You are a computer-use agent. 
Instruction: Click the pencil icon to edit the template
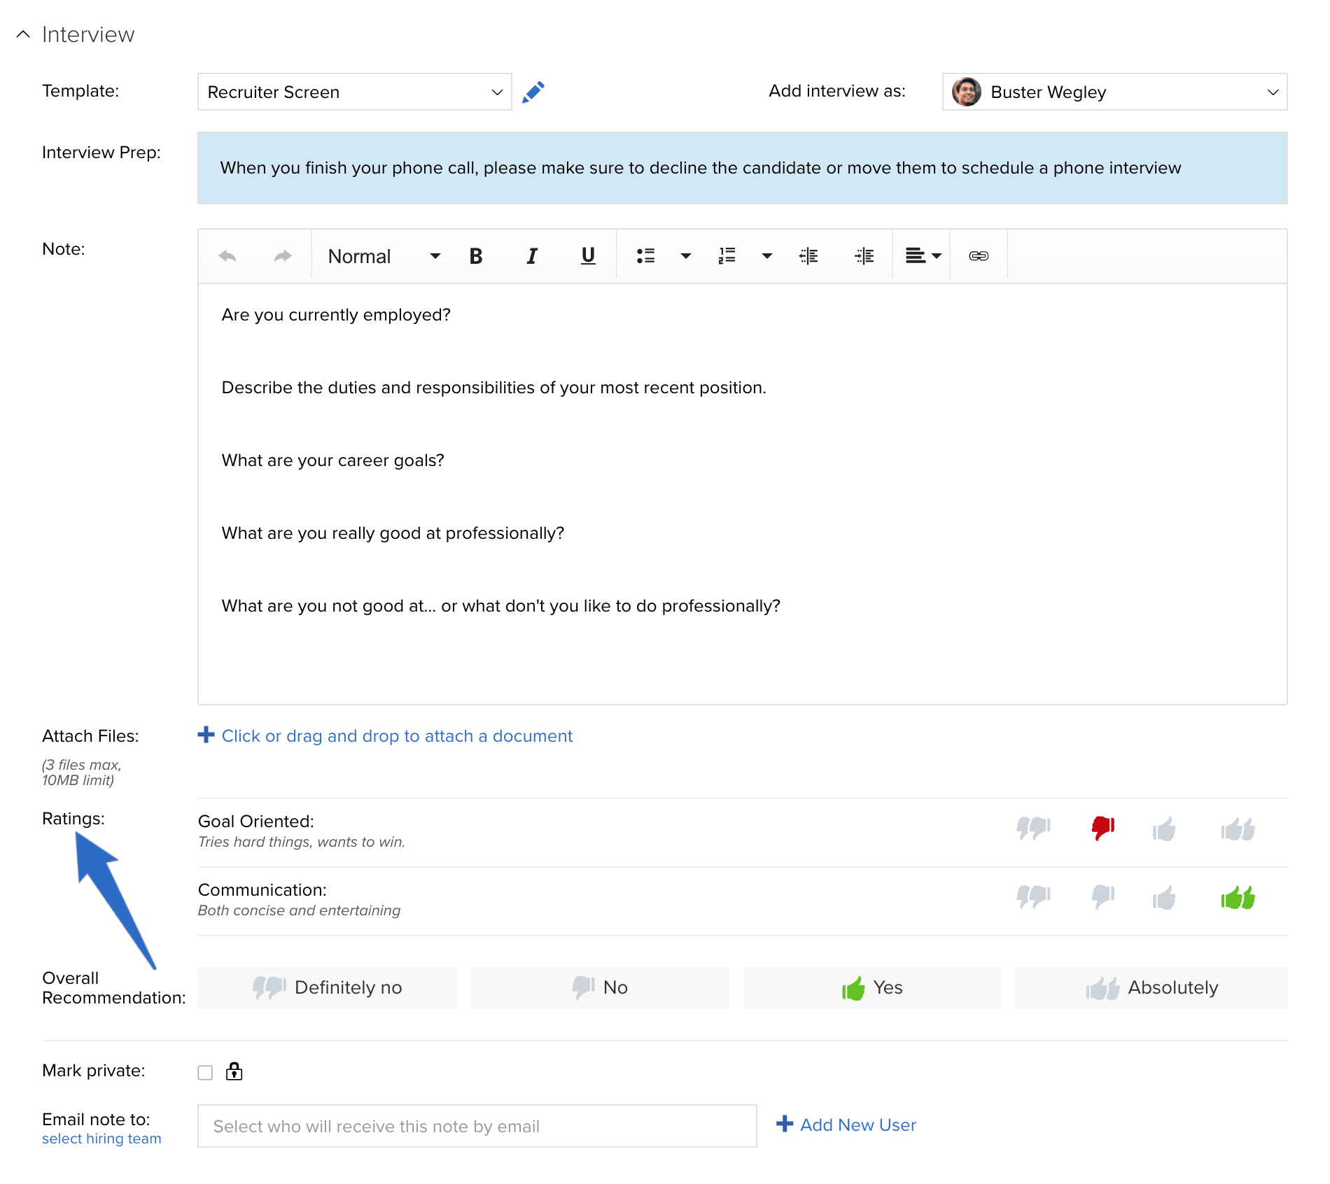[533, 92]
